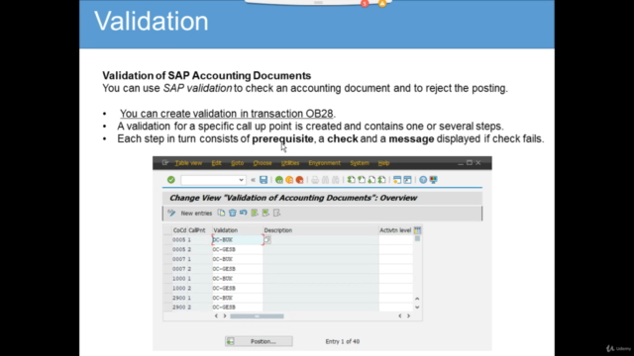Click the Save diskette icon
The width and height of the screenshot is (634, 356).
[x=264, y=180]
